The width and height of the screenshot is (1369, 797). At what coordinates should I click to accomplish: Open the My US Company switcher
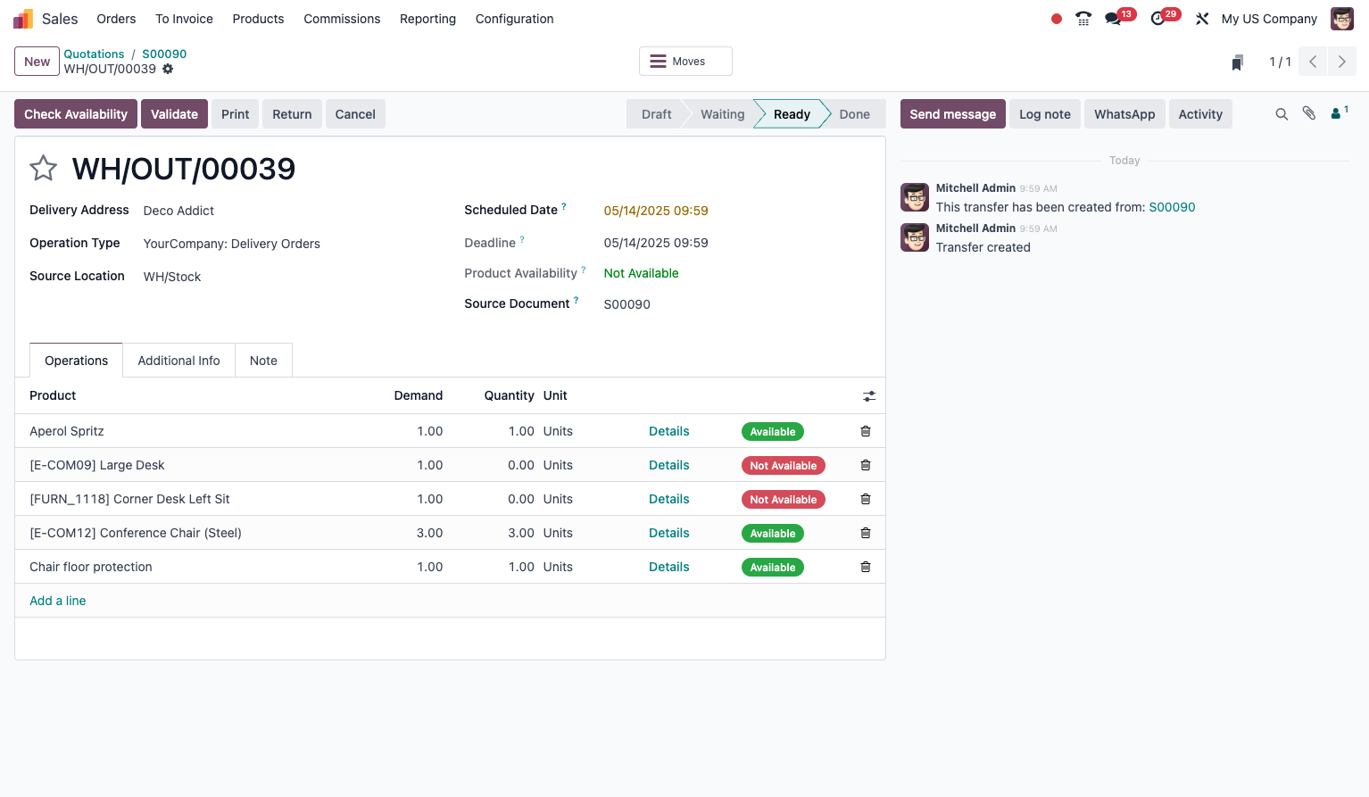coord(1269,19)
